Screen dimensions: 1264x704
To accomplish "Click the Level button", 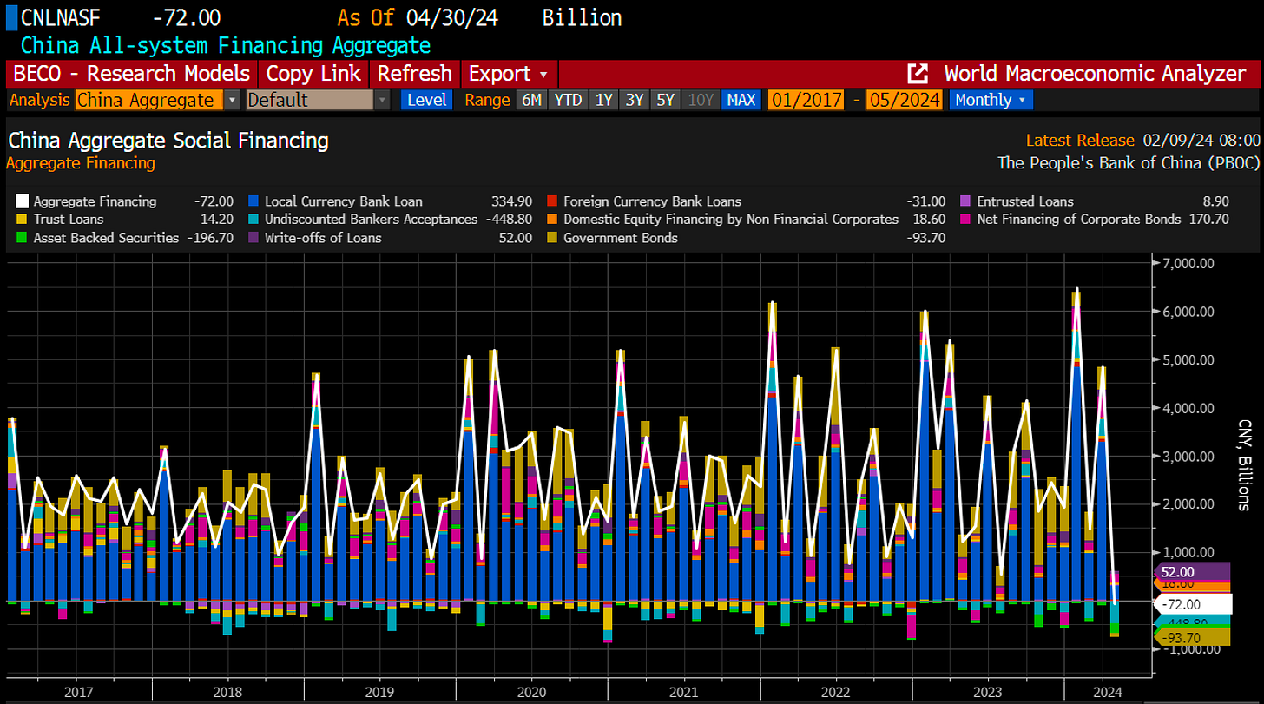I will (x=426, y=101).
